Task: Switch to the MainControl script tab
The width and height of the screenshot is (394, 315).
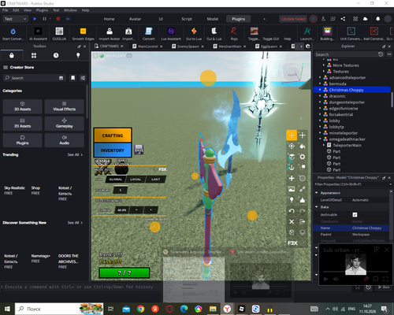Action: tap(147, 46)
